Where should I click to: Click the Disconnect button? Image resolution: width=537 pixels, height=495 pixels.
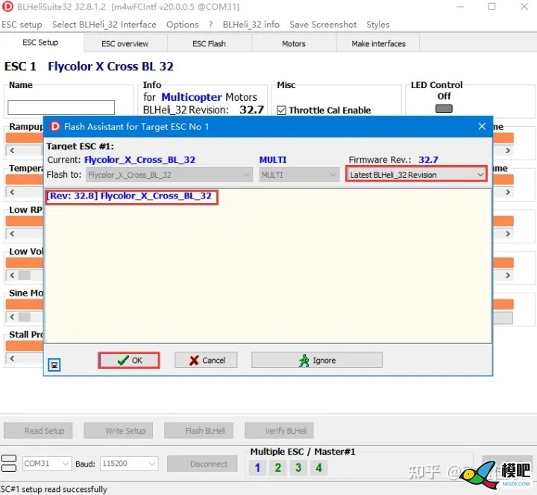[x=202, y=464]
